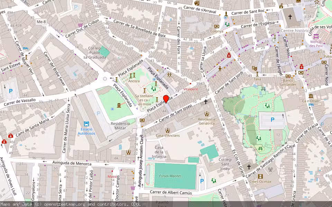The height and width of the screenshot is (207, 332).
Task: Select the church cross near Centre històric
Action: (290, 17)
